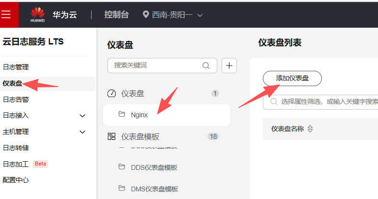
Task: Click the plus icon beside search box
Action: [229, 66]
